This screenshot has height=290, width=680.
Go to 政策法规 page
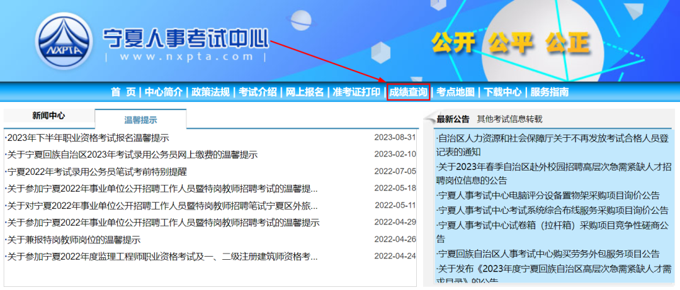coord(211,92)
